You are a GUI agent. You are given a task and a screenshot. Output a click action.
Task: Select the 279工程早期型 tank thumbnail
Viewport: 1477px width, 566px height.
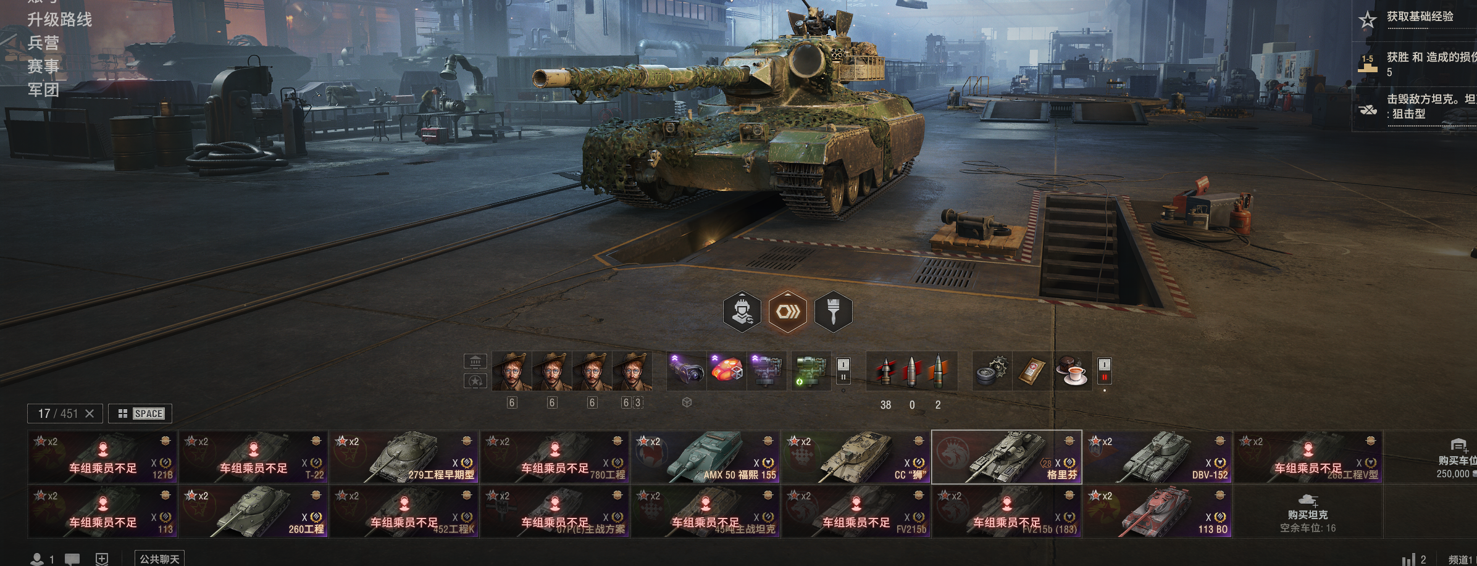tap(404, 457)
